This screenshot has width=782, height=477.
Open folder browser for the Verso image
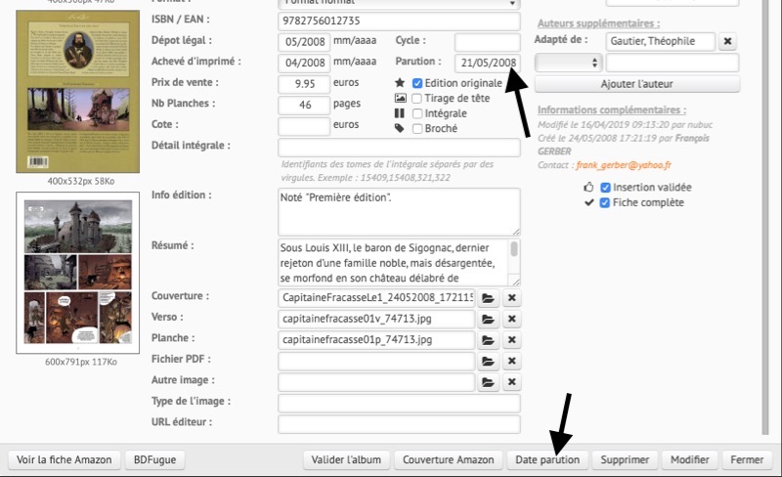488,319
